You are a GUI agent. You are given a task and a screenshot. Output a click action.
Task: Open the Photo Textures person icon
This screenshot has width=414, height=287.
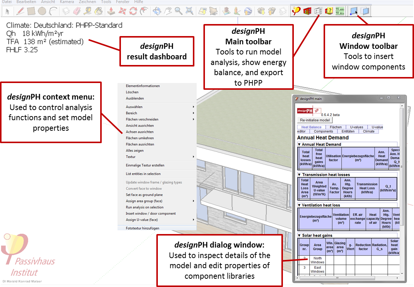coord(237,11)
